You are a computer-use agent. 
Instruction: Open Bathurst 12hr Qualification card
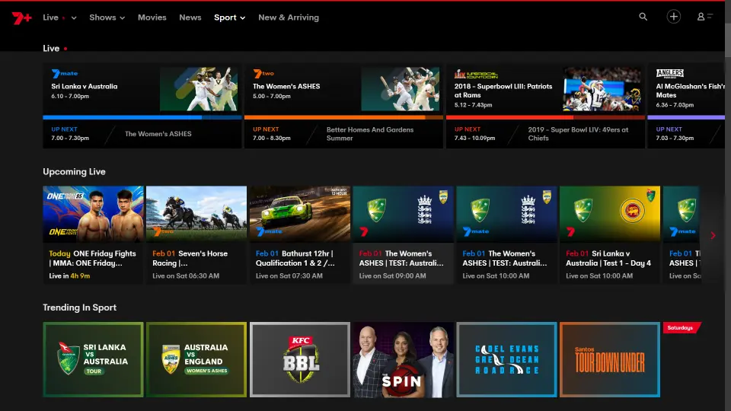point(300,235)
